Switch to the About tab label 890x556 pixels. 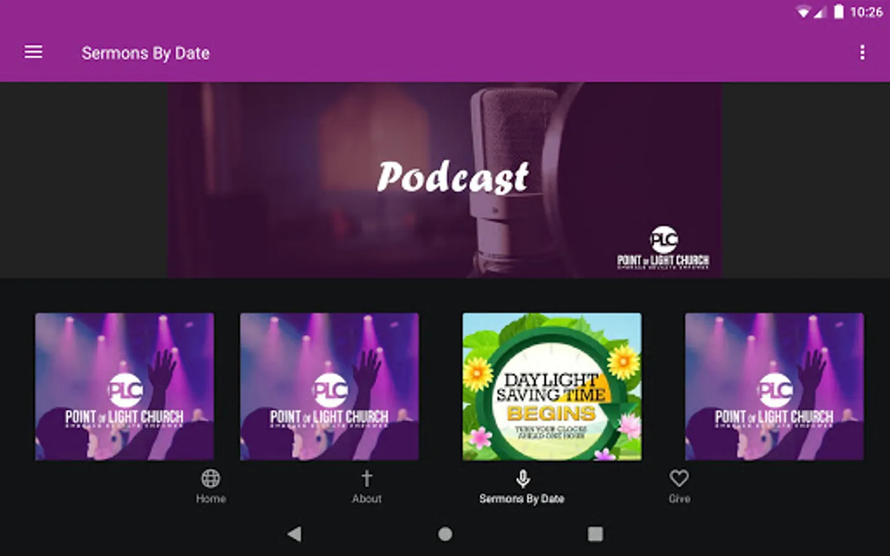(367, 499)
